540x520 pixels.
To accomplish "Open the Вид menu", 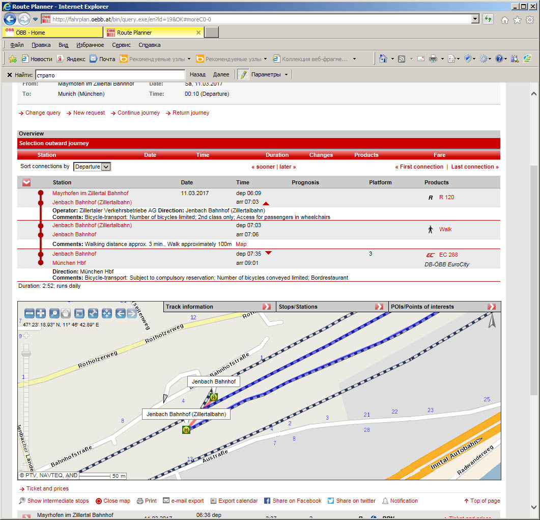I will coord(64,45).
